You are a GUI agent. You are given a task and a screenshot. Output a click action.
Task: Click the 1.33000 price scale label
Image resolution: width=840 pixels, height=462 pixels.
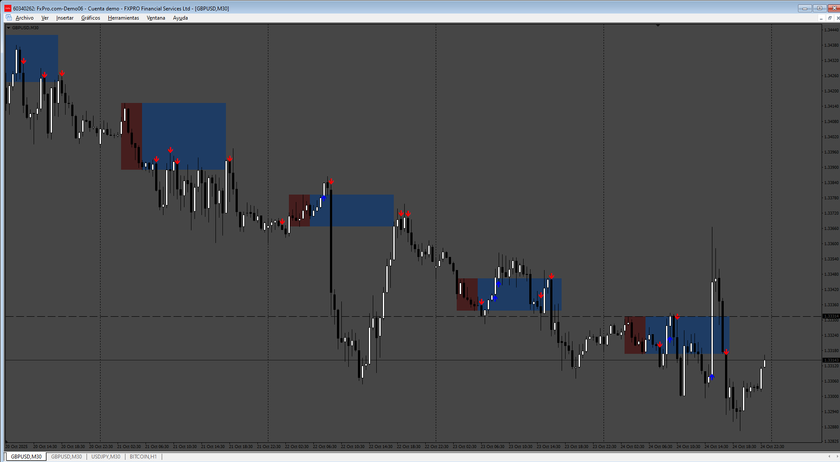point(831,396)
